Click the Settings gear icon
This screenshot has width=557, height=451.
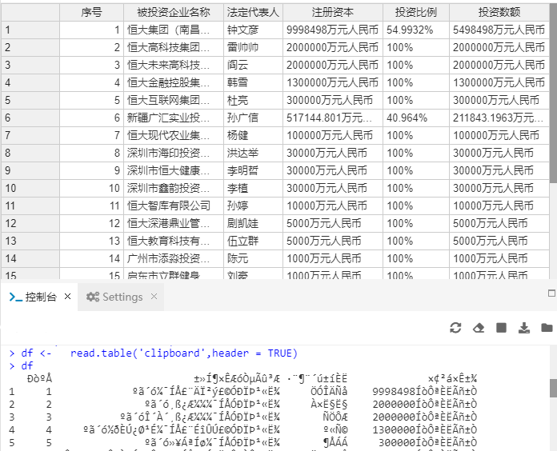tap(93, 297)
